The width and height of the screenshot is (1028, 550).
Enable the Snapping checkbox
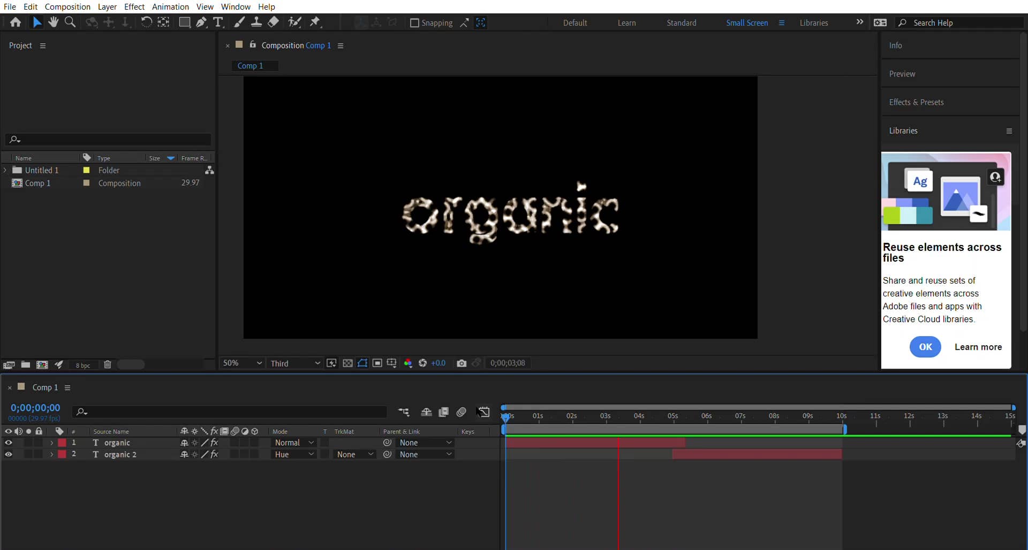coord(414,23)
